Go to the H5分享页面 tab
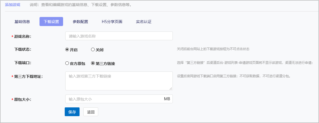 tap(112, 22)
